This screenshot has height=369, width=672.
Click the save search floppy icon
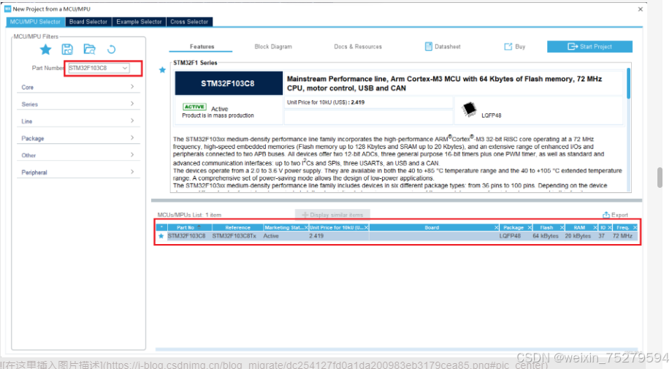67,49
